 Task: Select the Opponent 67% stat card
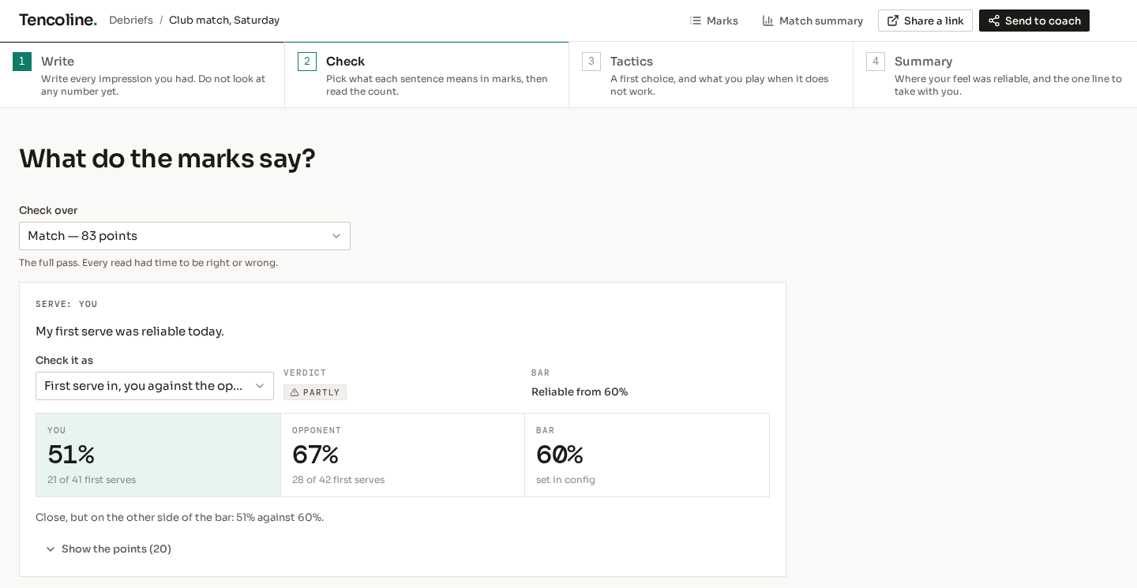pos(403,455)
